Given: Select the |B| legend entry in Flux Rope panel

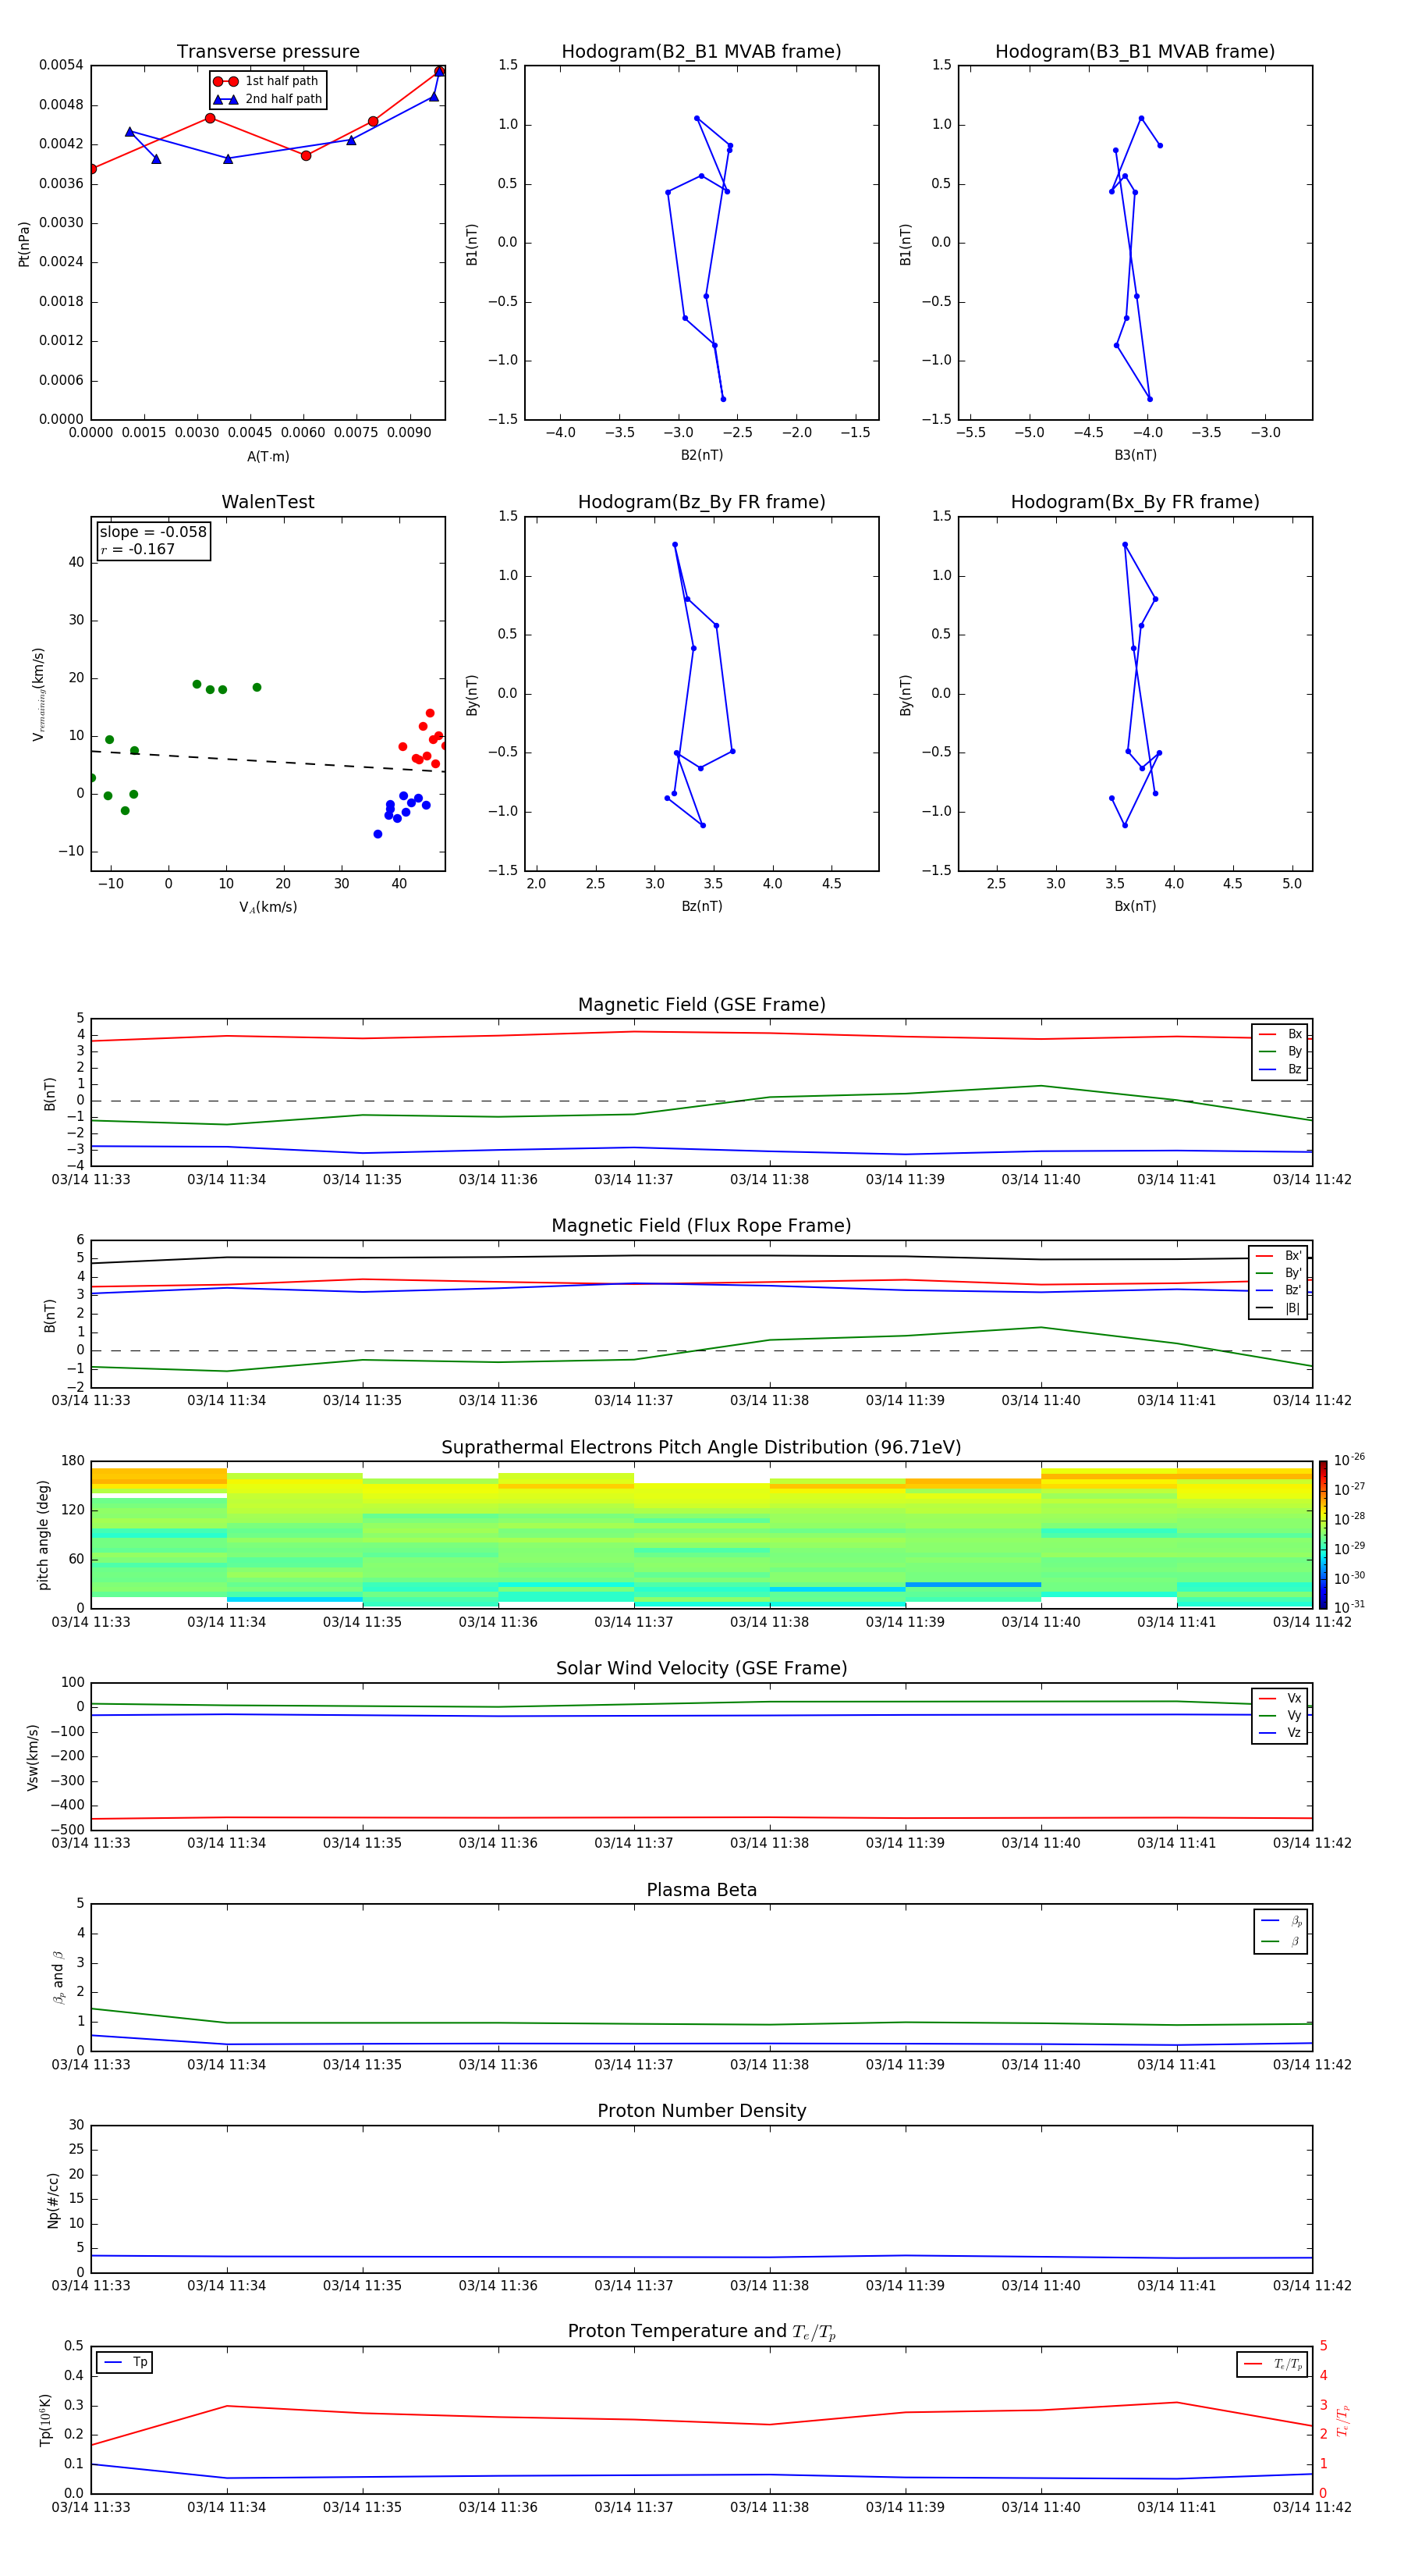Looking at the screenshot, I should click(1278, 1308).
